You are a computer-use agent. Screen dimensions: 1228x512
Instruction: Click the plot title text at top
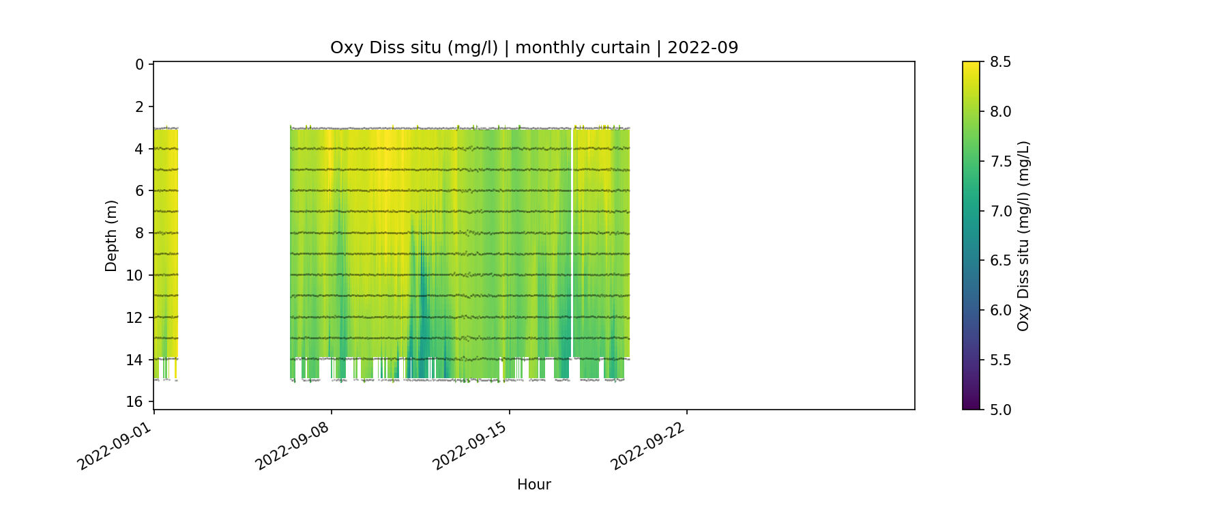tap(533, 48)
